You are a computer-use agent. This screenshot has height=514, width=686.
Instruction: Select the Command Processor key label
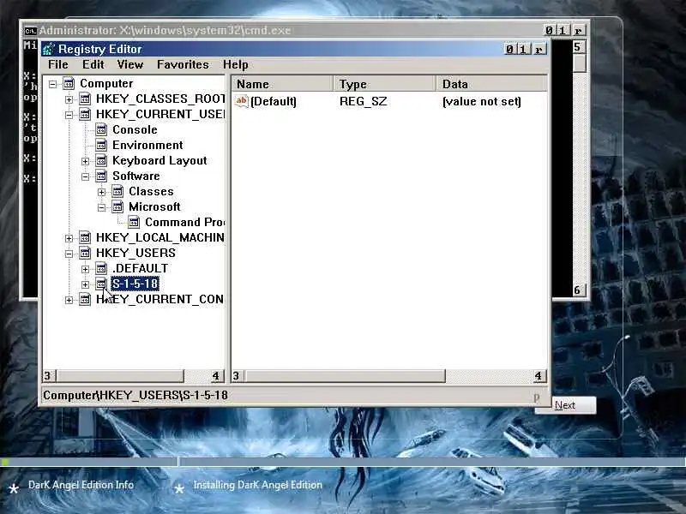[x=184, y=222]
